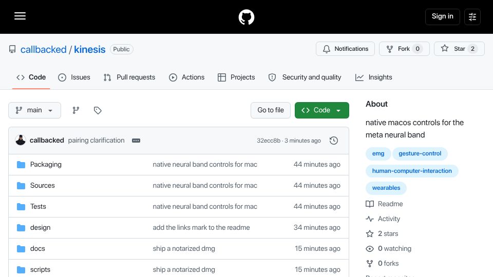The height and width of the screenshot is (277, 493).
Task: Click the Sources folder icon
Action: tap(21, 186)
